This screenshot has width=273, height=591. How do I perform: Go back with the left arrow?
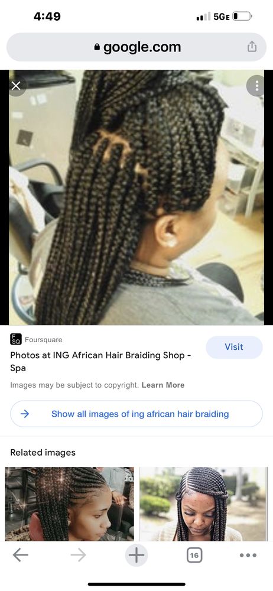pyautogui.click(x=20, y=555)
